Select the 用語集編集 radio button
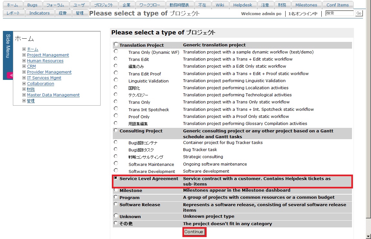This screenshot has width=371, height=239. tap(116, 123)
